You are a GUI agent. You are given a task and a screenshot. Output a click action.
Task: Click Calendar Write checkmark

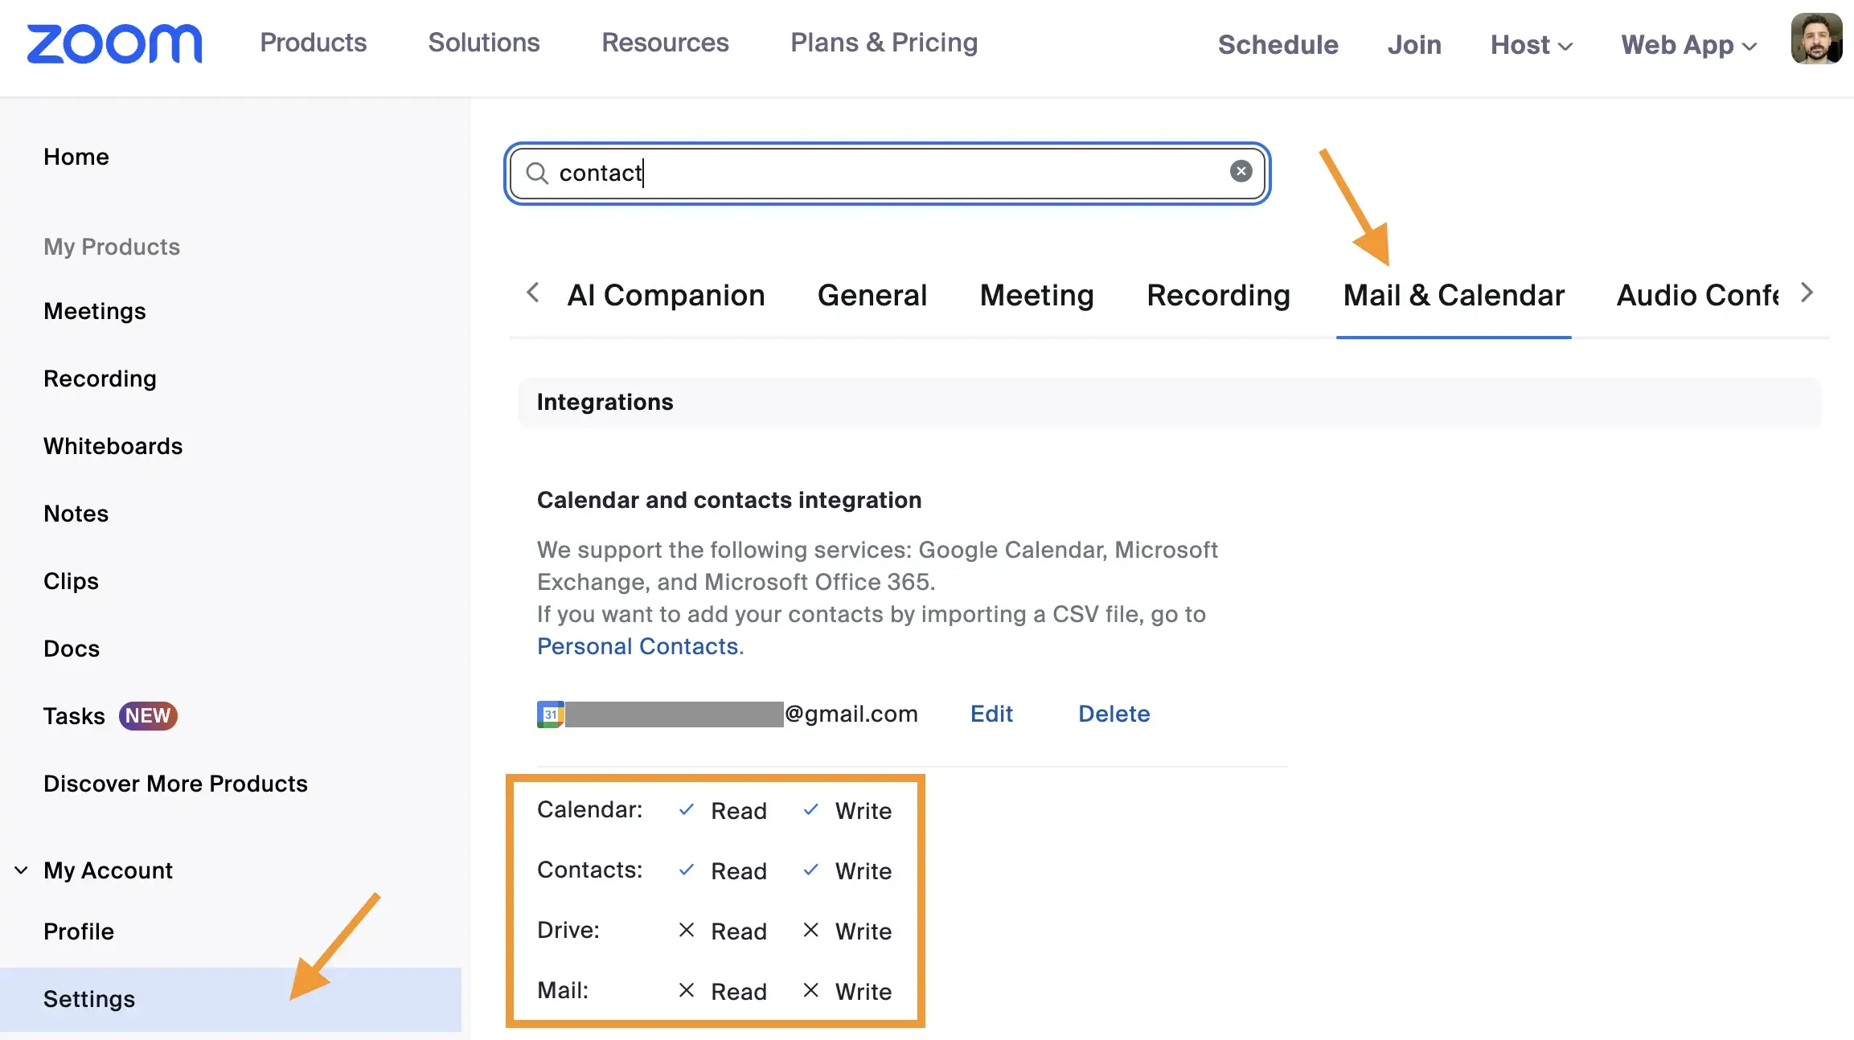click(810, 809)
